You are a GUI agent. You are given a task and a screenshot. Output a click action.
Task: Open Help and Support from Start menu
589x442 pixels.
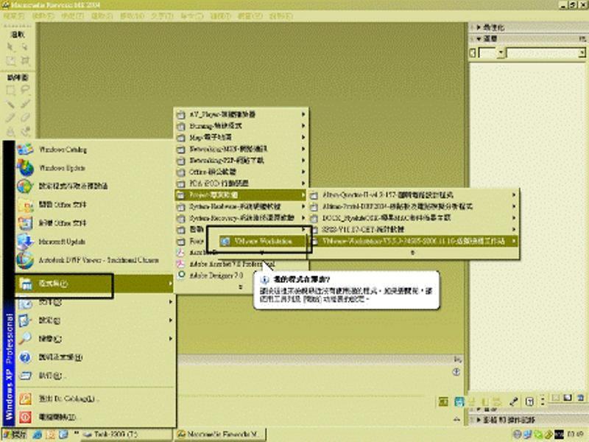pyautogui.click(x=94, y=357)
